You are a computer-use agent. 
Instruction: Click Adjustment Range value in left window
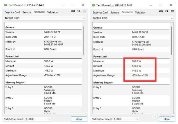[52, 75]
